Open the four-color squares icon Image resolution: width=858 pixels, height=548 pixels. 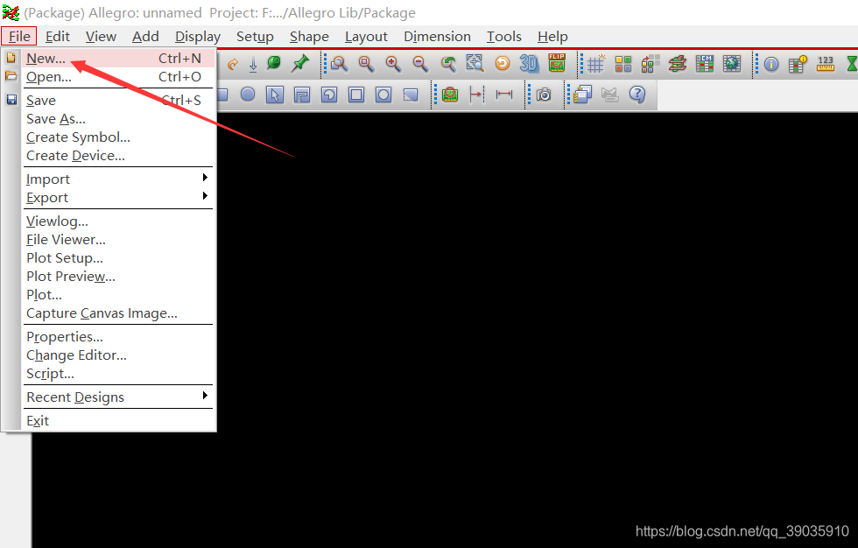623,64
